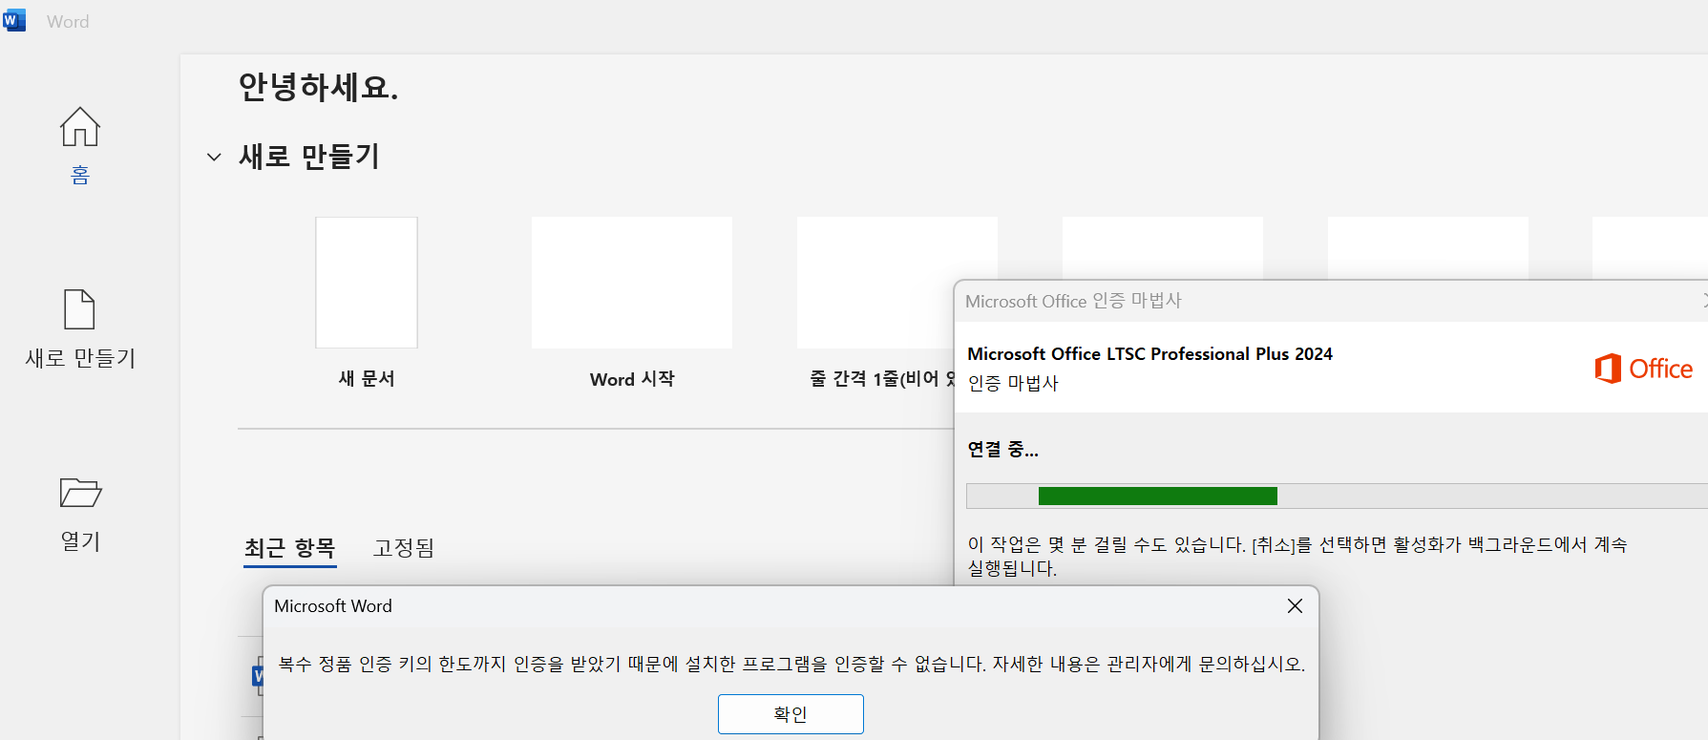Close the Microsoft Word error dialog

tap(1295, 606)
